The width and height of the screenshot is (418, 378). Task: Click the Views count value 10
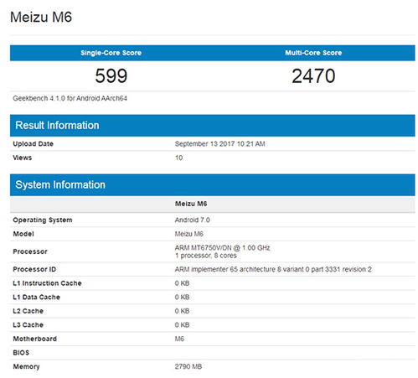click(178, 158)
